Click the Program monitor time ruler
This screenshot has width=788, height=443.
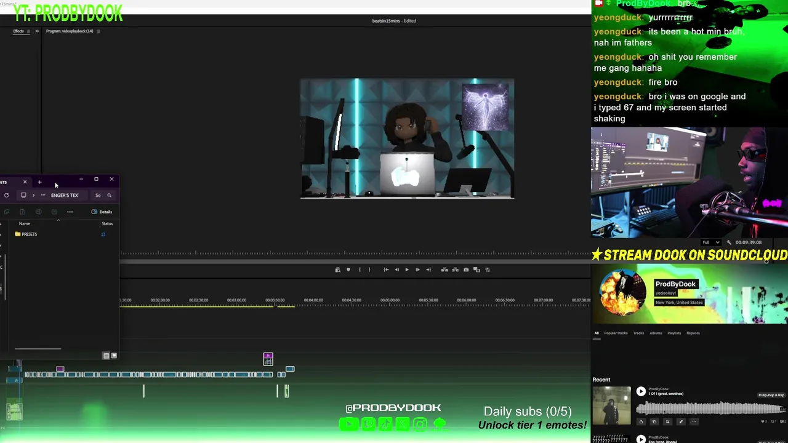click(355, 253)
